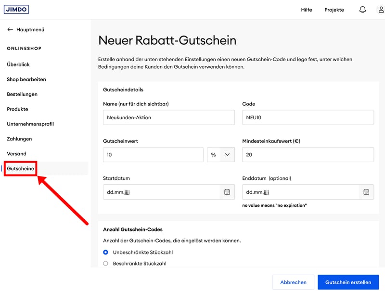Click the Mindesteinkaufswert input field
385x291 pixels.
(x=308, y=155)
